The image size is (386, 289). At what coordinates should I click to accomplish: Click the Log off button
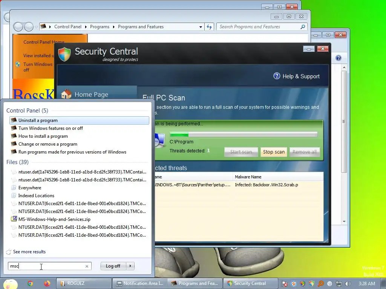[113, 266]
